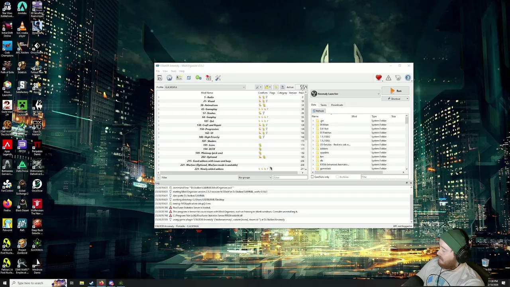Click the mod list horizontal scrollbar
Image resolution: width=510 pixels, height=287 pixels.
(231, 173)
